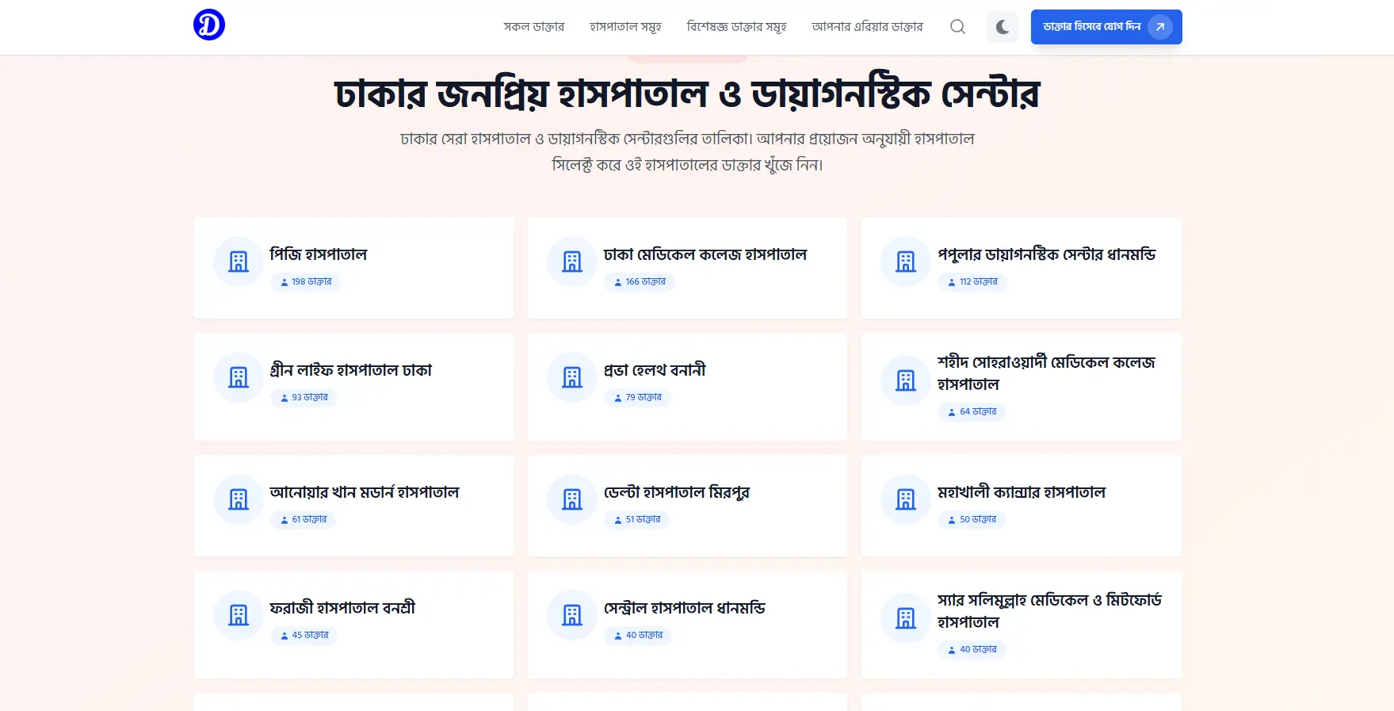Click the '198 ডাক্তার' badge
1394x711 pixels.
coord(306,282)
